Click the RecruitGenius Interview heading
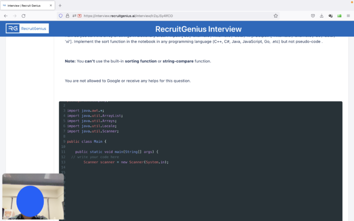Screen dimensions: 354x221 [198, 29]
